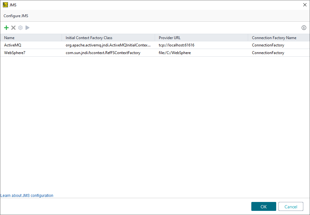Open the Learn about JMS configuration link
Image resolution: width=310 pixels, height=215 pixels.
click(27, 195)
